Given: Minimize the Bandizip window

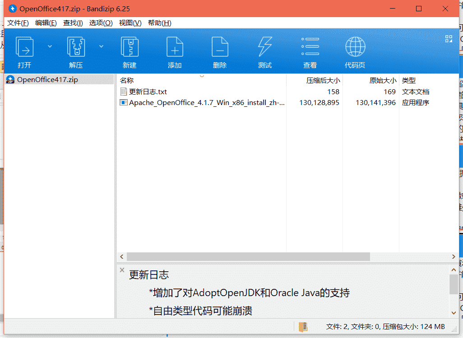Looking at the screenshot, I should (x=393, y=9).
